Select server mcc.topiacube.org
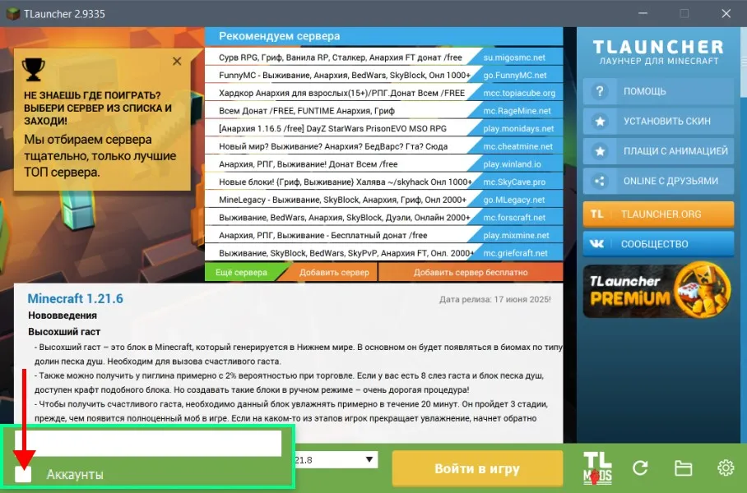The height and width of the screenshot is (493, 747). (x=519, y=93)
